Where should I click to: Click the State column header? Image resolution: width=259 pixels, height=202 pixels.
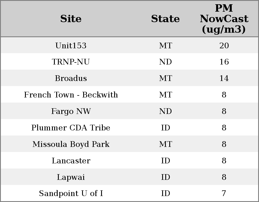click(x=165, y=19)
